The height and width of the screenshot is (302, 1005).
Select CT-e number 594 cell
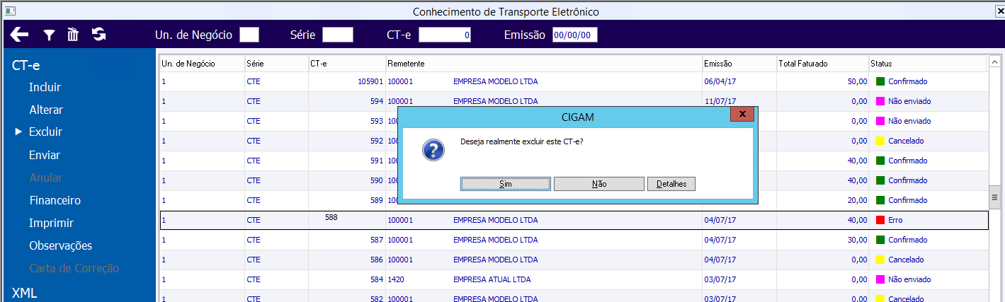(x=377, y=101)
